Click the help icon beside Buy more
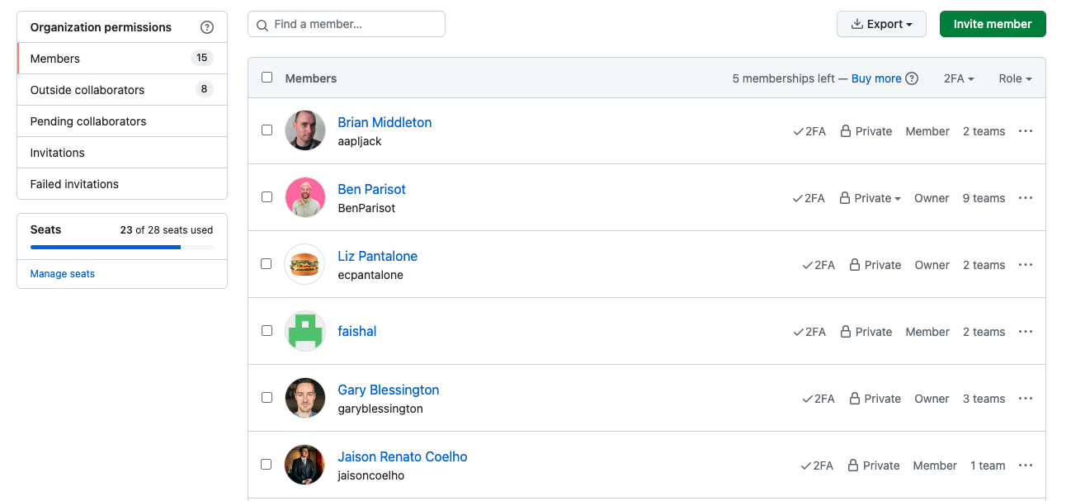The width and height of the screenshot is (1071, 501). 912,78
